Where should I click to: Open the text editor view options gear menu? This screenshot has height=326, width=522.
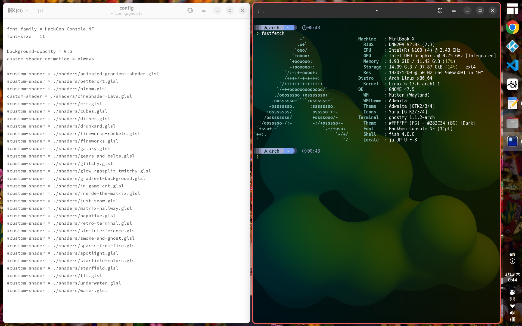tap(190, 11)
